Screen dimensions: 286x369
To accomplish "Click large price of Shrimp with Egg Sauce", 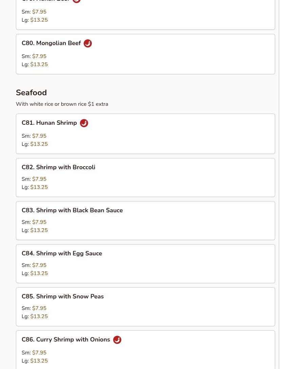I will tap(39, 273).
